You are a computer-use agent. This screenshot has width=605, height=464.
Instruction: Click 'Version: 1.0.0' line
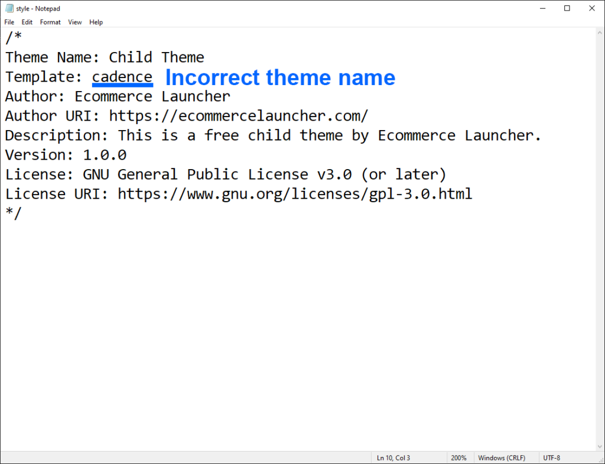pos(66,155)
